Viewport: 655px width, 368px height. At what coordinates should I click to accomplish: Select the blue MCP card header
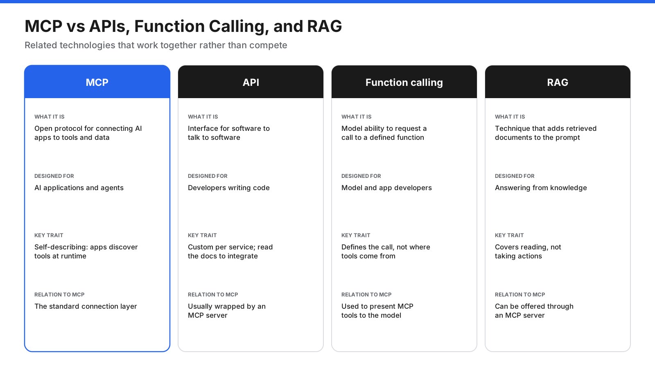click(x=97, y=82)
